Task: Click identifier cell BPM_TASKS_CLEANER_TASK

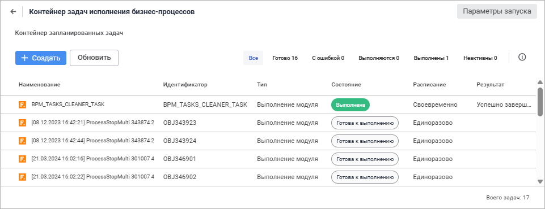Action: pyautogui.click(x=205, y=104)
